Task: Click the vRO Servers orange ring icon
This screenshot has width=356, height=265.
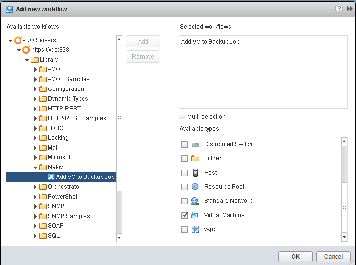Action: [x=18, y=40]
